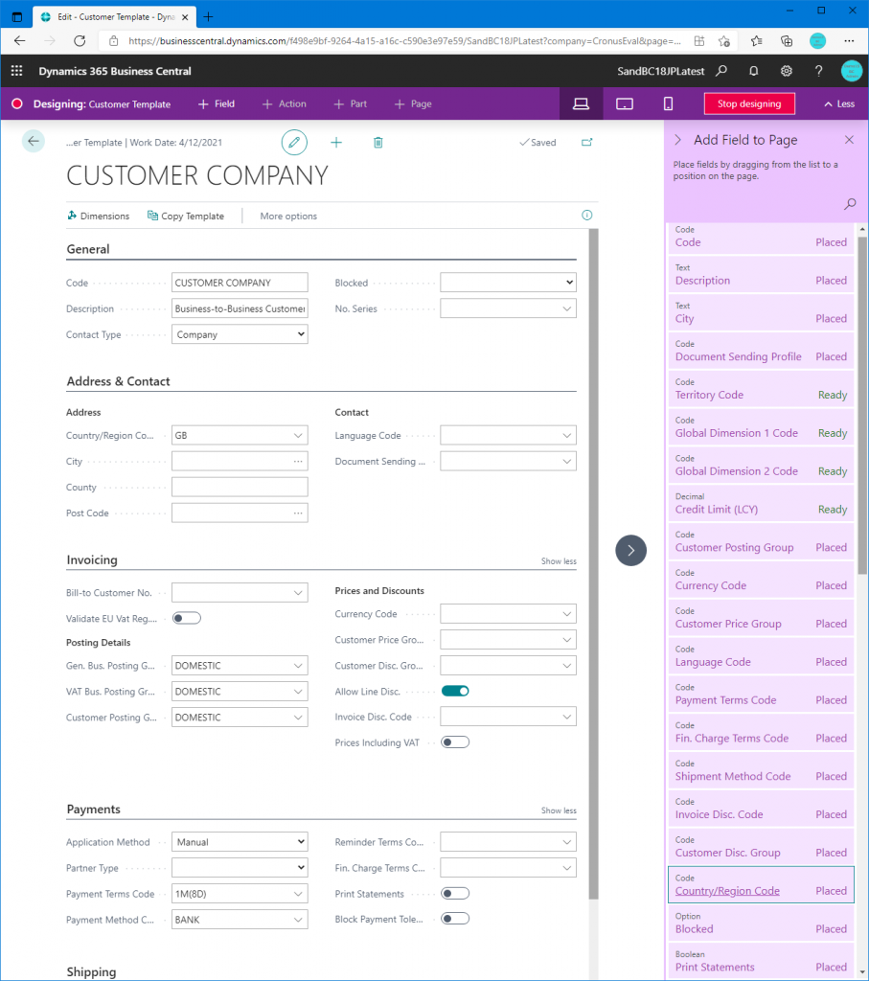Select the Territory Code field in list
Screen dimensions: 869x981
(x=761, y=389)
